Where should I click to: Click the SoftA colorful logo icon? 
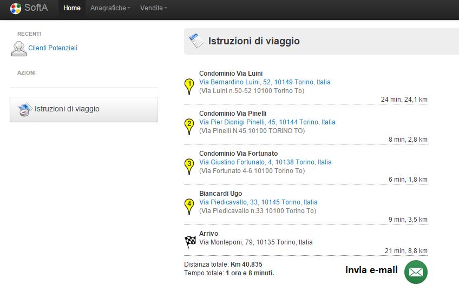pos(16,9)
